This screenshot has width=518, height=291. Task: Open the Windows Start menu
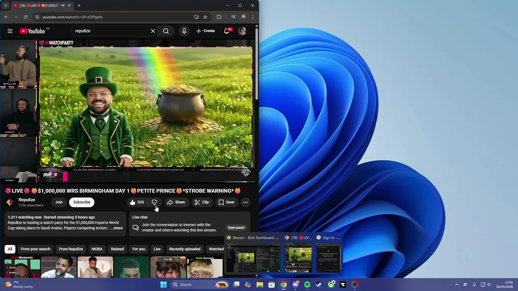(163, 285)
